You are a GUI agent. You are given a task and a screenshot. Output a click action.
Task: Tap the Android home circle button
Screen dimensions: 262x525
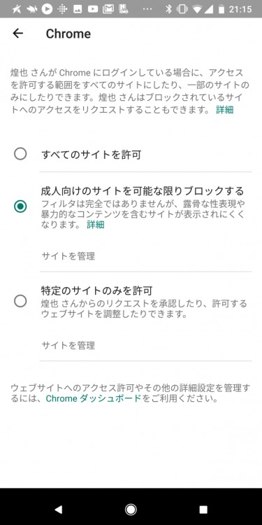pyautogui.click(x=131, y=510)
